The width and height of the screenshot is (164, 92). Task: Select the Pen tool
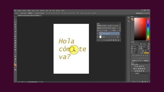[x=15, y=50]
